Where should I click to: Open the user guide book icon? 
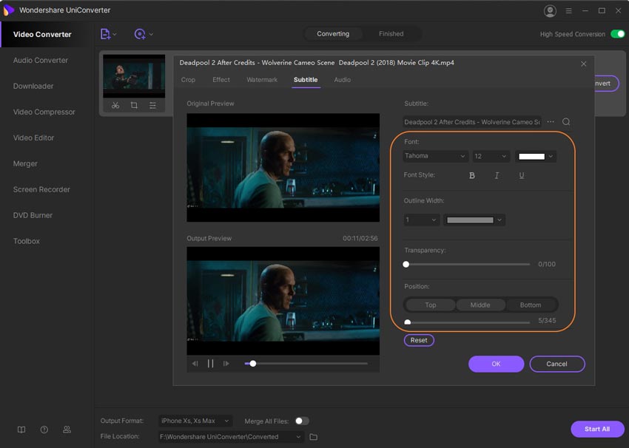point(21,430)
